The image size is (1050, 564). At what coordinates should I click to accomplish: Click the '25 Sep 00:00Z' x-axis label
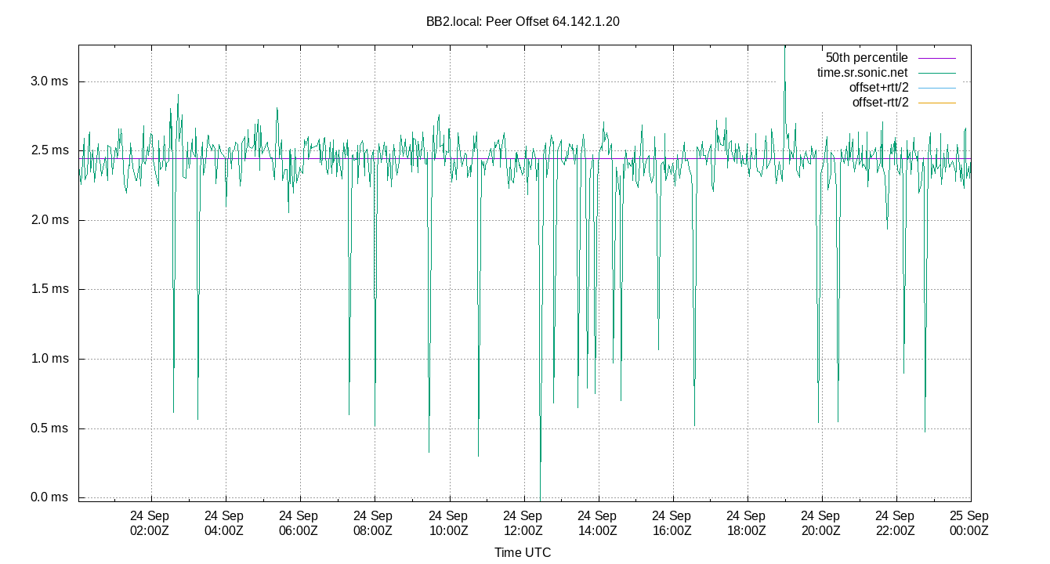point(969,523)
